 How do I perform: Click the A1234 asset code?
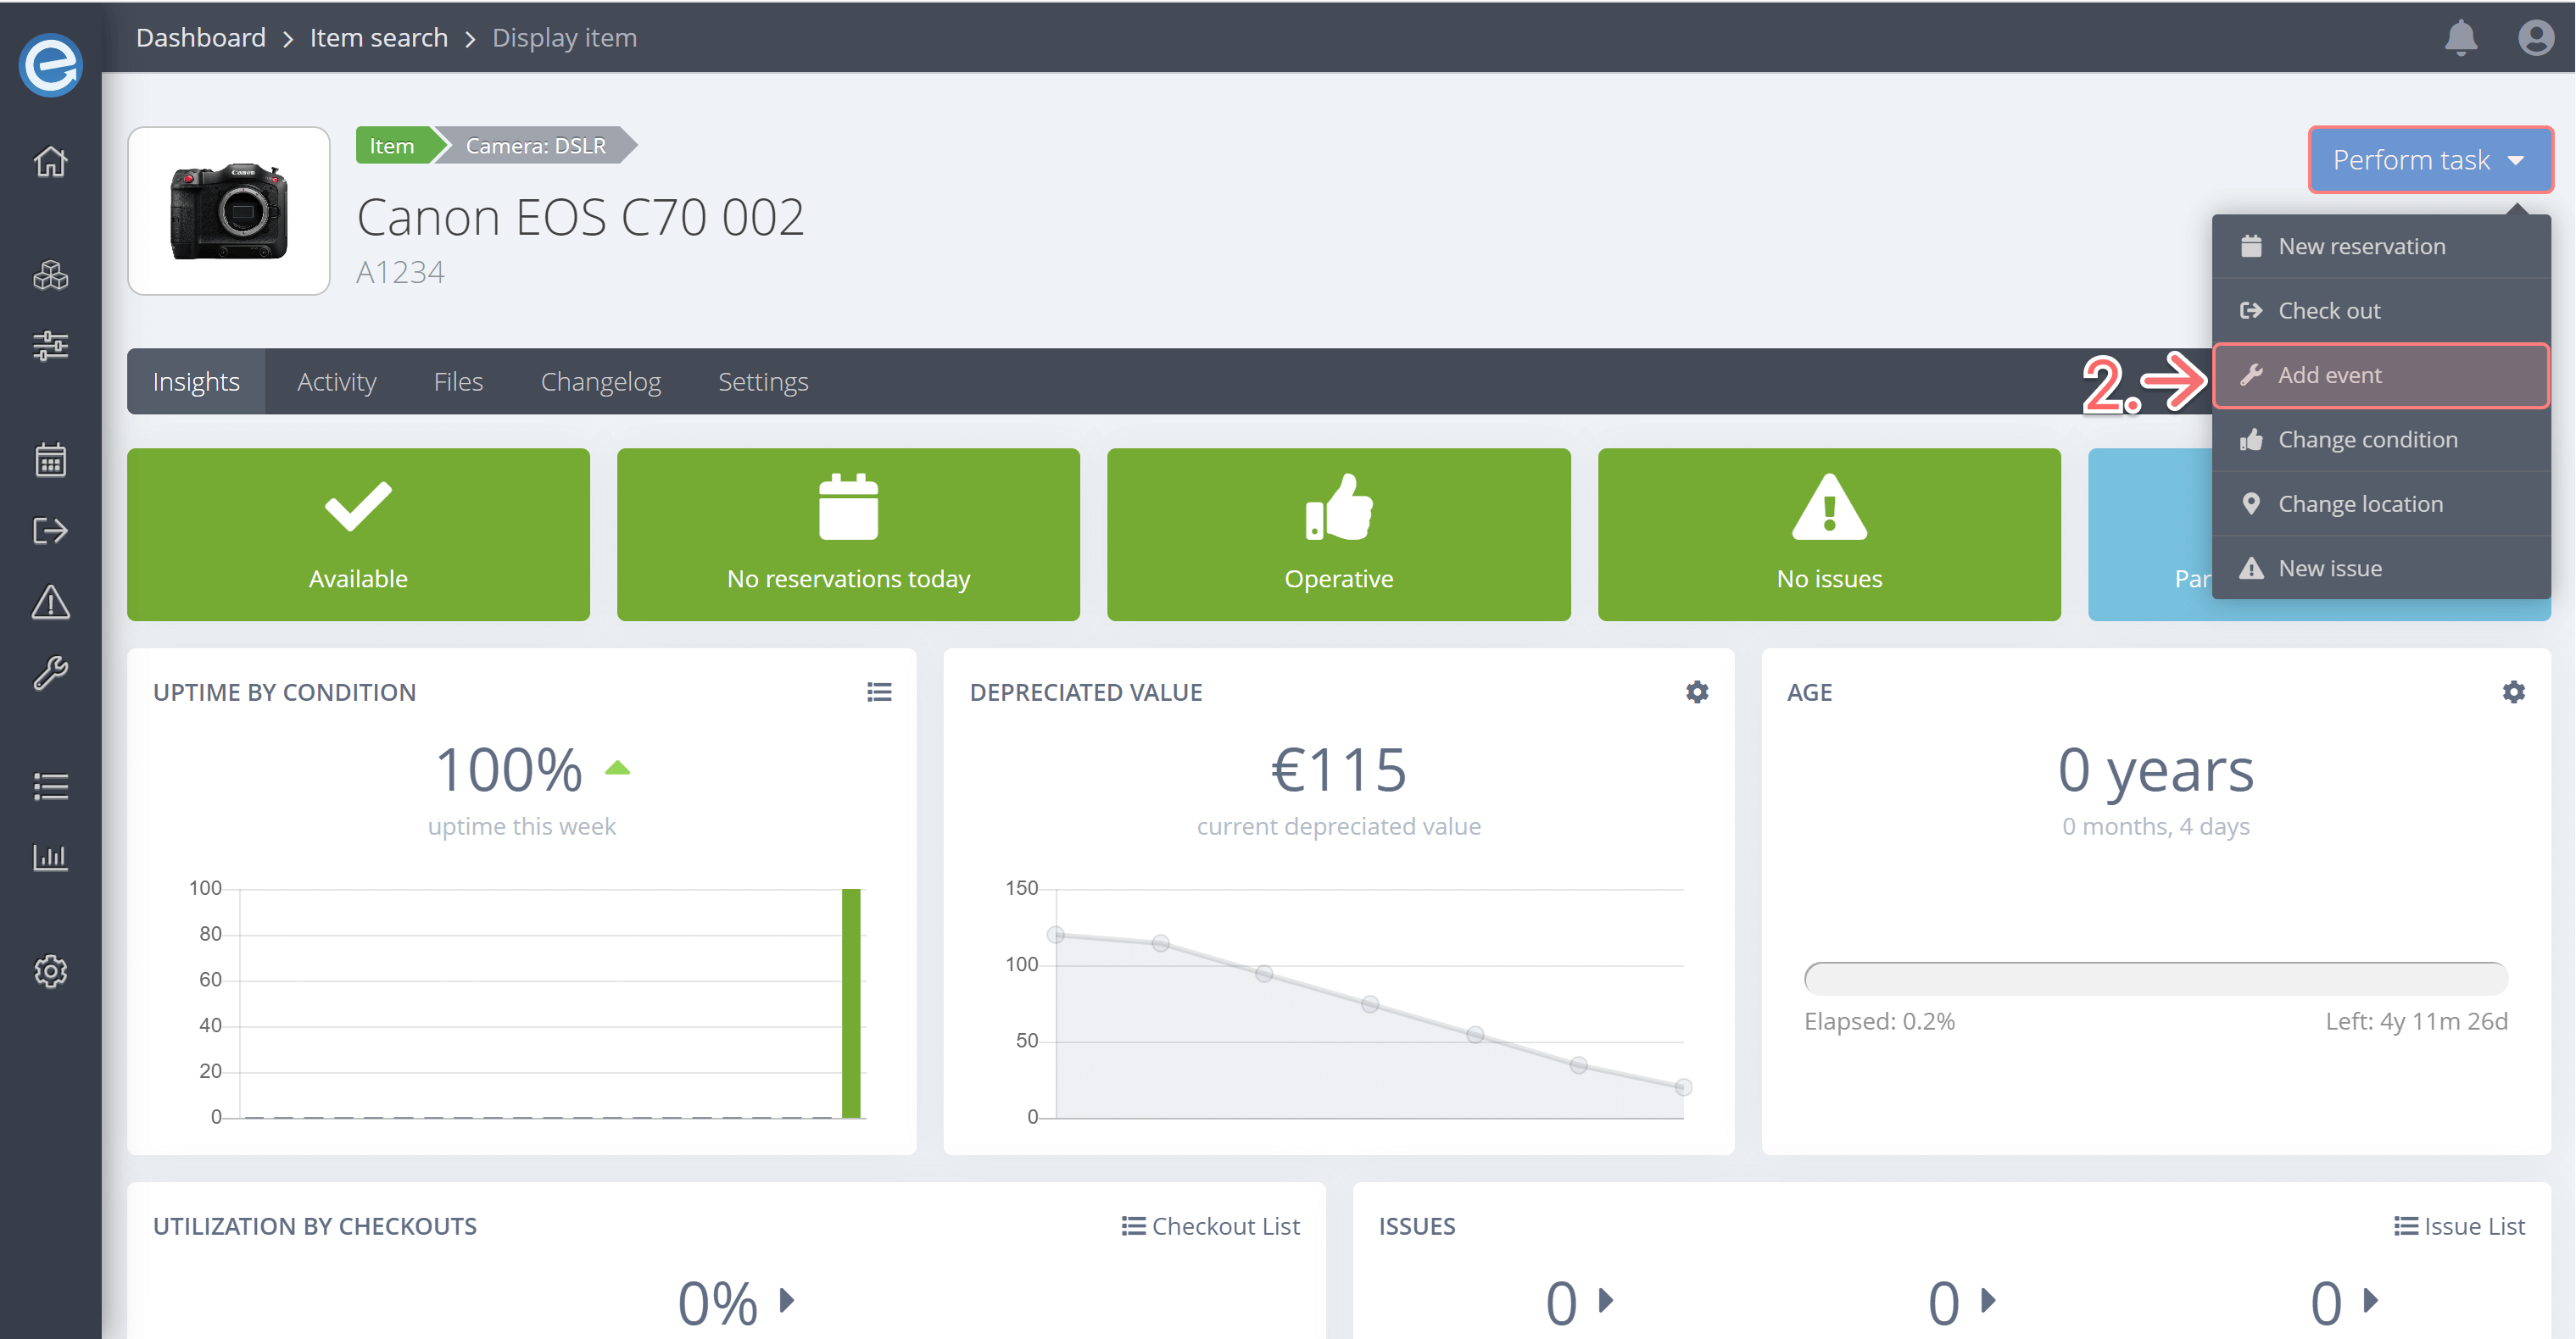click(400, 273)
